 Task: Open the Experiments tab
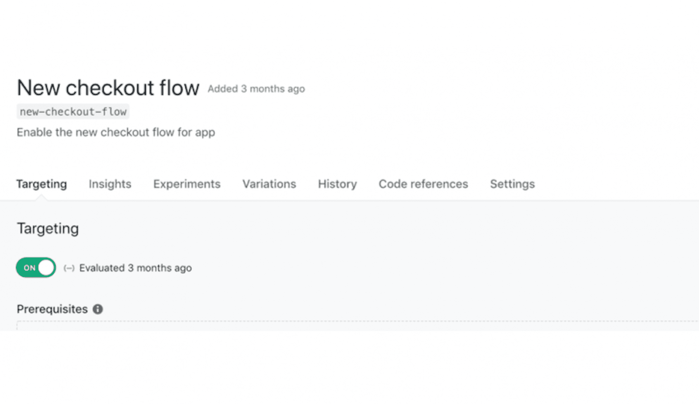point(187,184)
